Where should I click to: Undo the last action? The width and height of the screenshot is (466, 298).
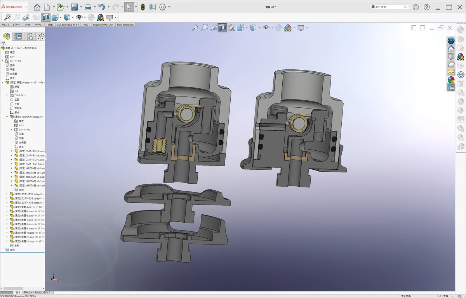[x=101, y=7]
